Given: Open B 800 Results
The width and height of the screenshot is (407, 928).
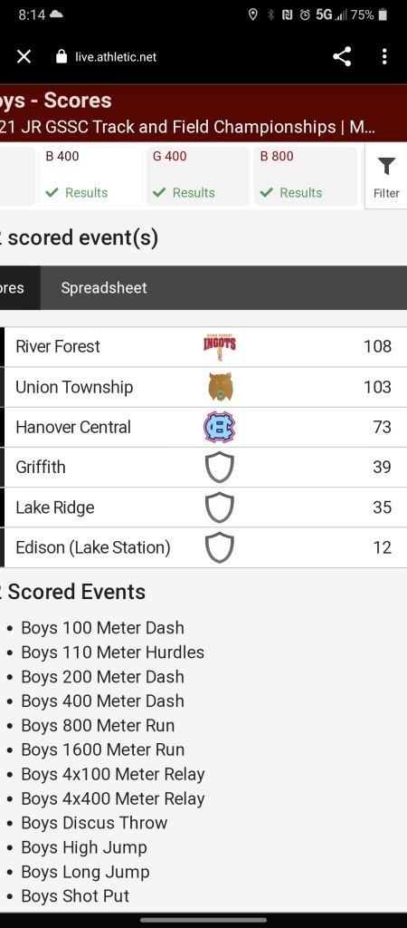Looking at the screenshot, I should click(306, 176).
